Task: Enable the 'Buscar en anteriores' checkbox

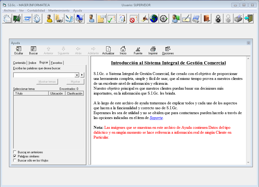Action: coord(15,152)
